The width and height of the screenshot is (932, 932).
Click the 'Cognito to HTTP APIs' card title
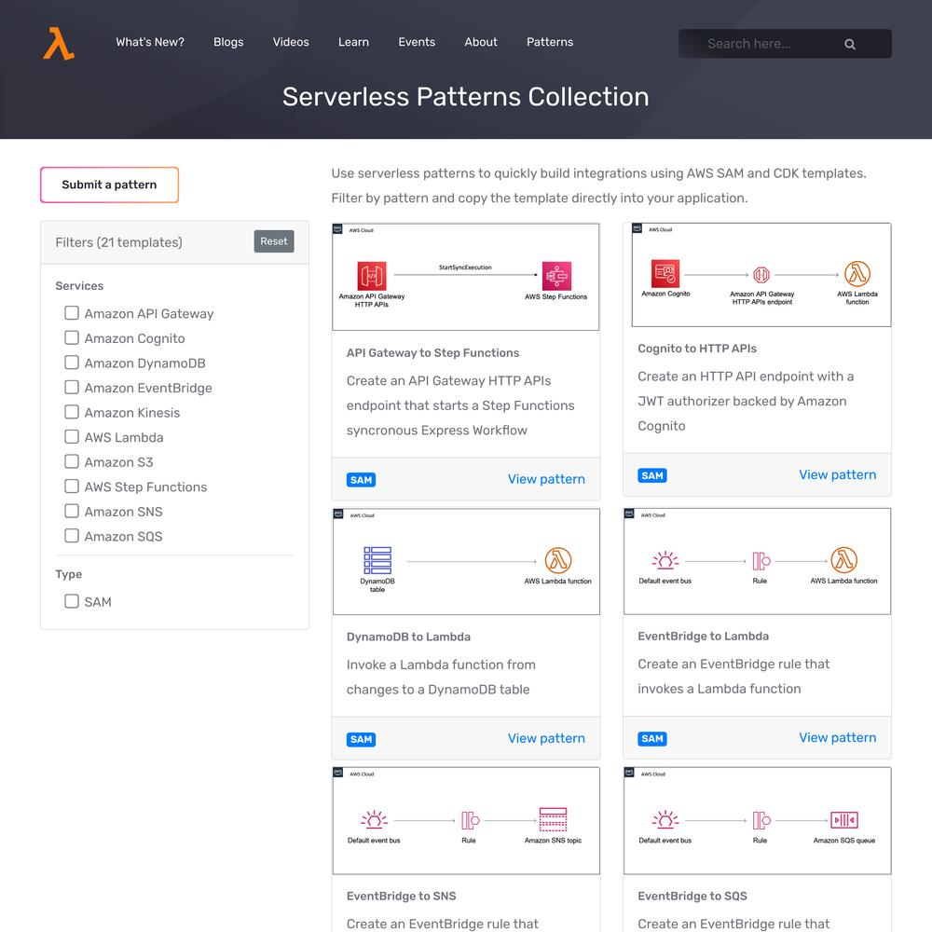[697, 349]
